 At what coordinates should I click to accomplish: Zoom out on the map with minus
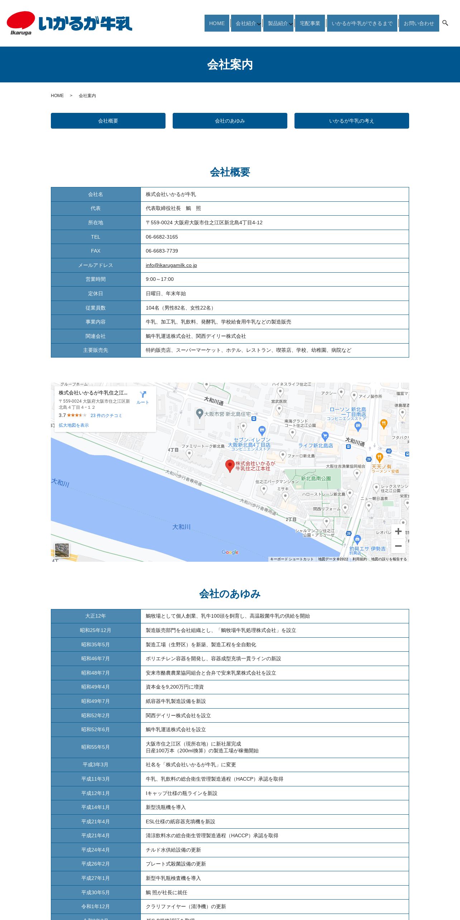point(398,546)
